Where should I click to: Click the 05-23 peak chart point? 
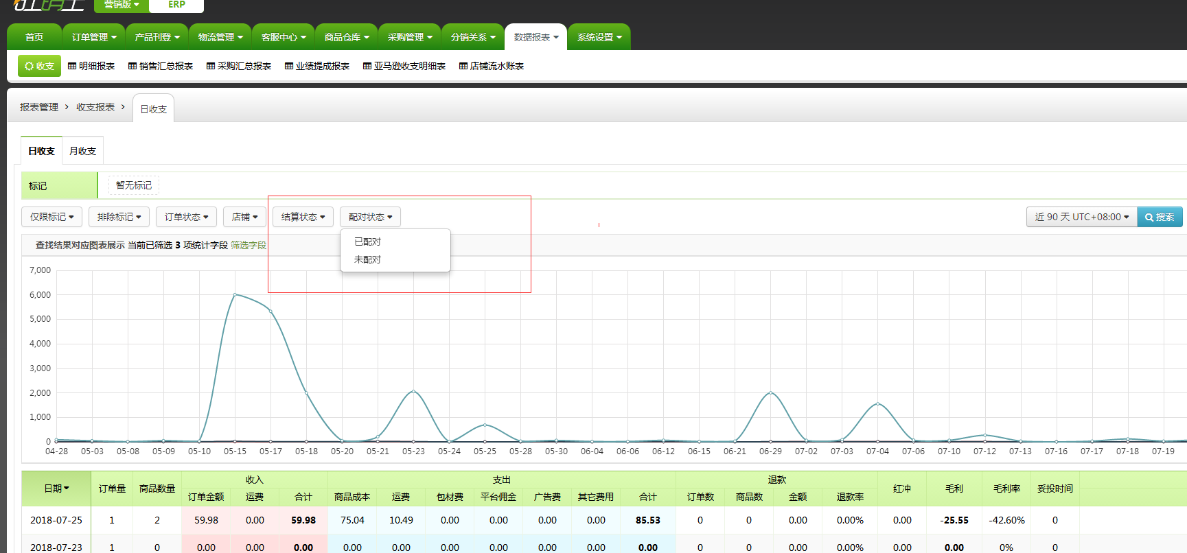(x=413, y=391)
